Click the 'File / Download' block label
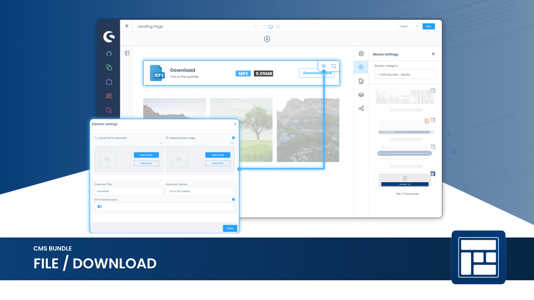 (x=407, y=194)
